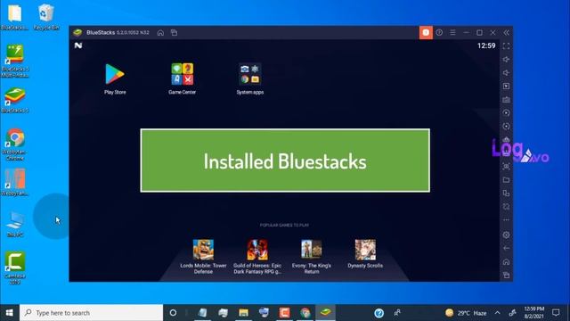570x321 pixels.
Task: Click the screenshot icon in sidebar
Action: click(506, 167)
